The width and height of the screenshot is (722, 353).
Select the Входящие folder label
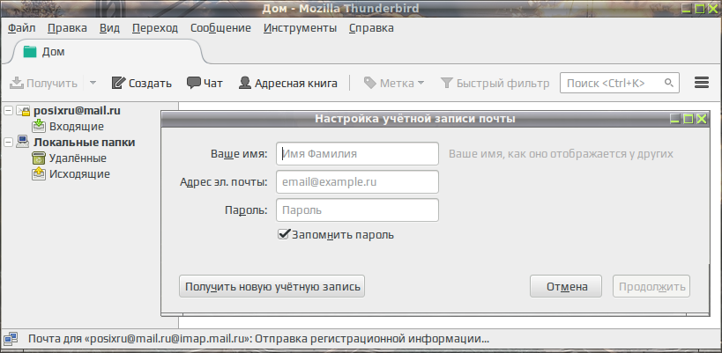(x=77, y=127)
